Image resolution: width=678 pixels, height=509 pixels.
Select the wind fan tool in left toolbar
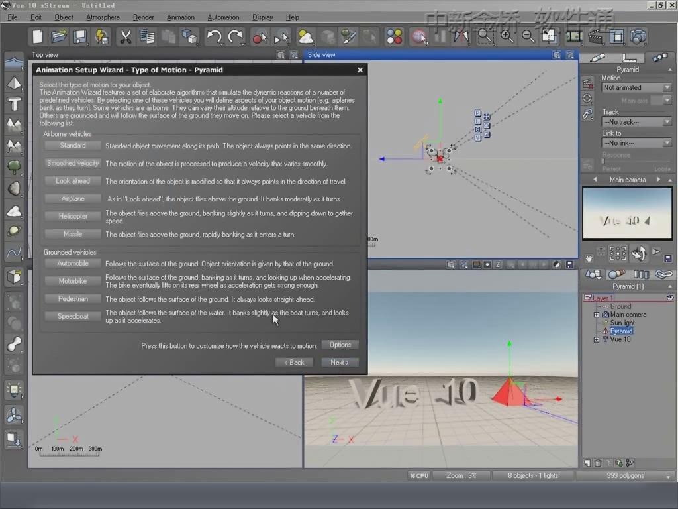15,416
